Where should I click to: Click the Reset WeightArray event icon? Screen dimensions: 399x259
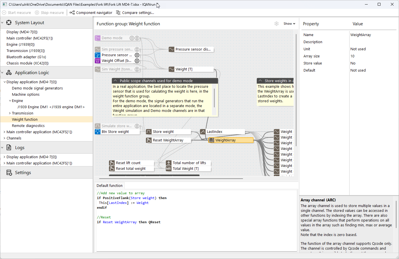click(x=149, y=140)
